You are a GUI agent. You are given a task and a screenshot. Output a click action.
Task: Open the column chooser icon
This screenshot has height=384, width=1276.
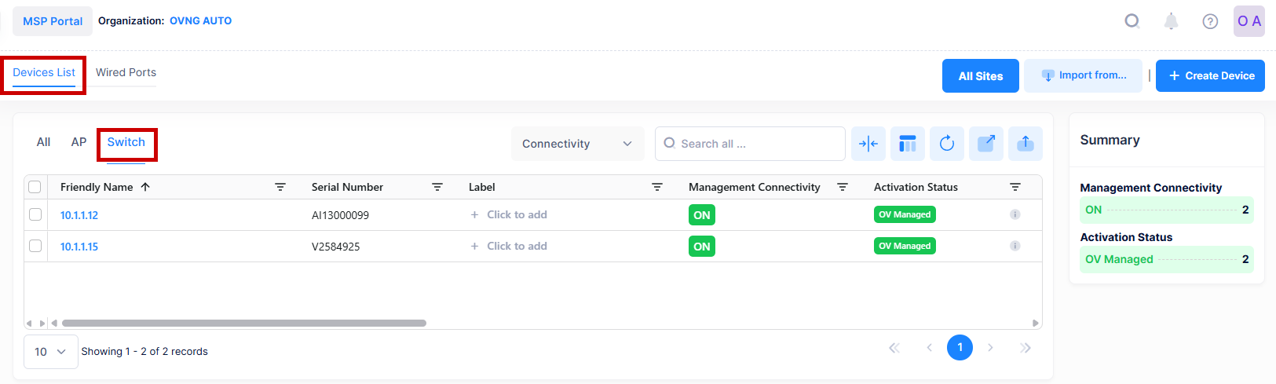pyautogui.click(x=907, y=144)
